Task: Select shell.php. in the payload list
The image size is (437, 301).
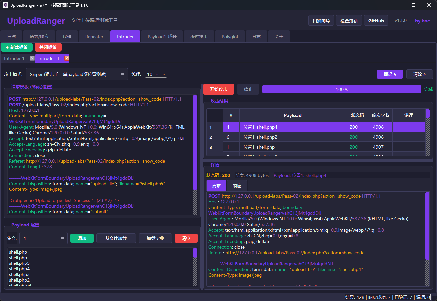Action: (x=19, y=258)
